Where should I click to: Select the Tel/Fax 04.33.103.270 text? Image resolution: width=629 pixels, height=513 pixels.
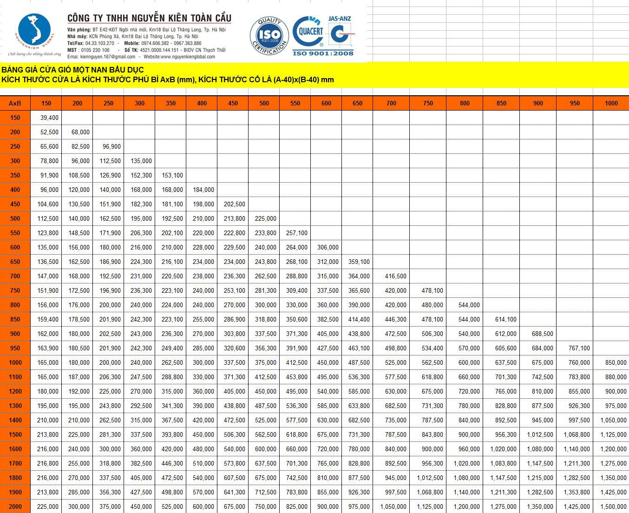(x=91, y=43)
